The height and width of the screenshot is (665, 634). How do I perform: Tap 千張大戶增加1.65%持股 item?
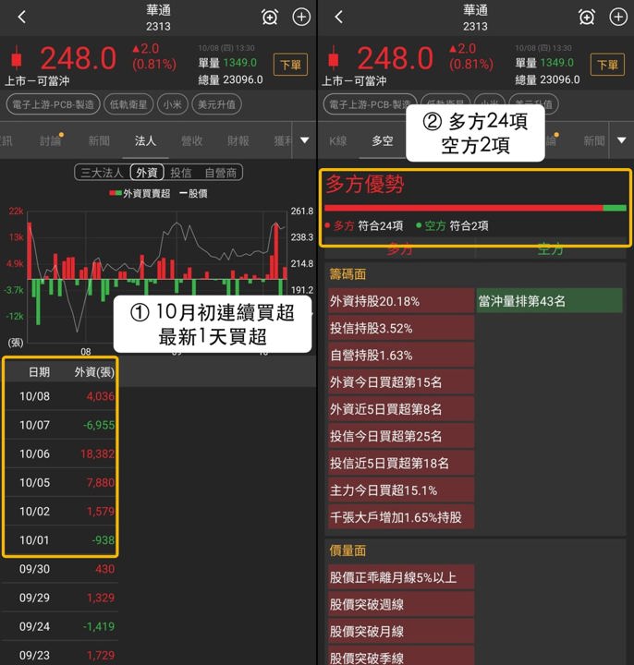[400, 517]
